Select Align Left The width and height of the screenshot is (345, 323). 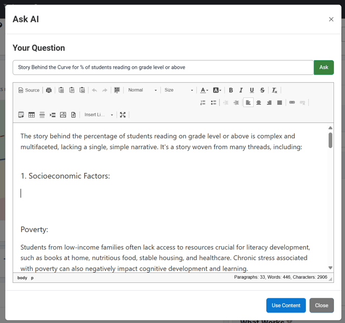coord(248,102)
